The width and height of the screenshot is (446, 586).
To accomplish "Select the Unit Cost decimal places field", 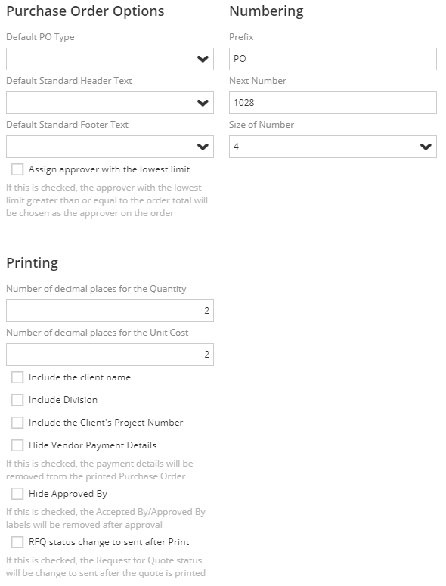I will point(110,355).
